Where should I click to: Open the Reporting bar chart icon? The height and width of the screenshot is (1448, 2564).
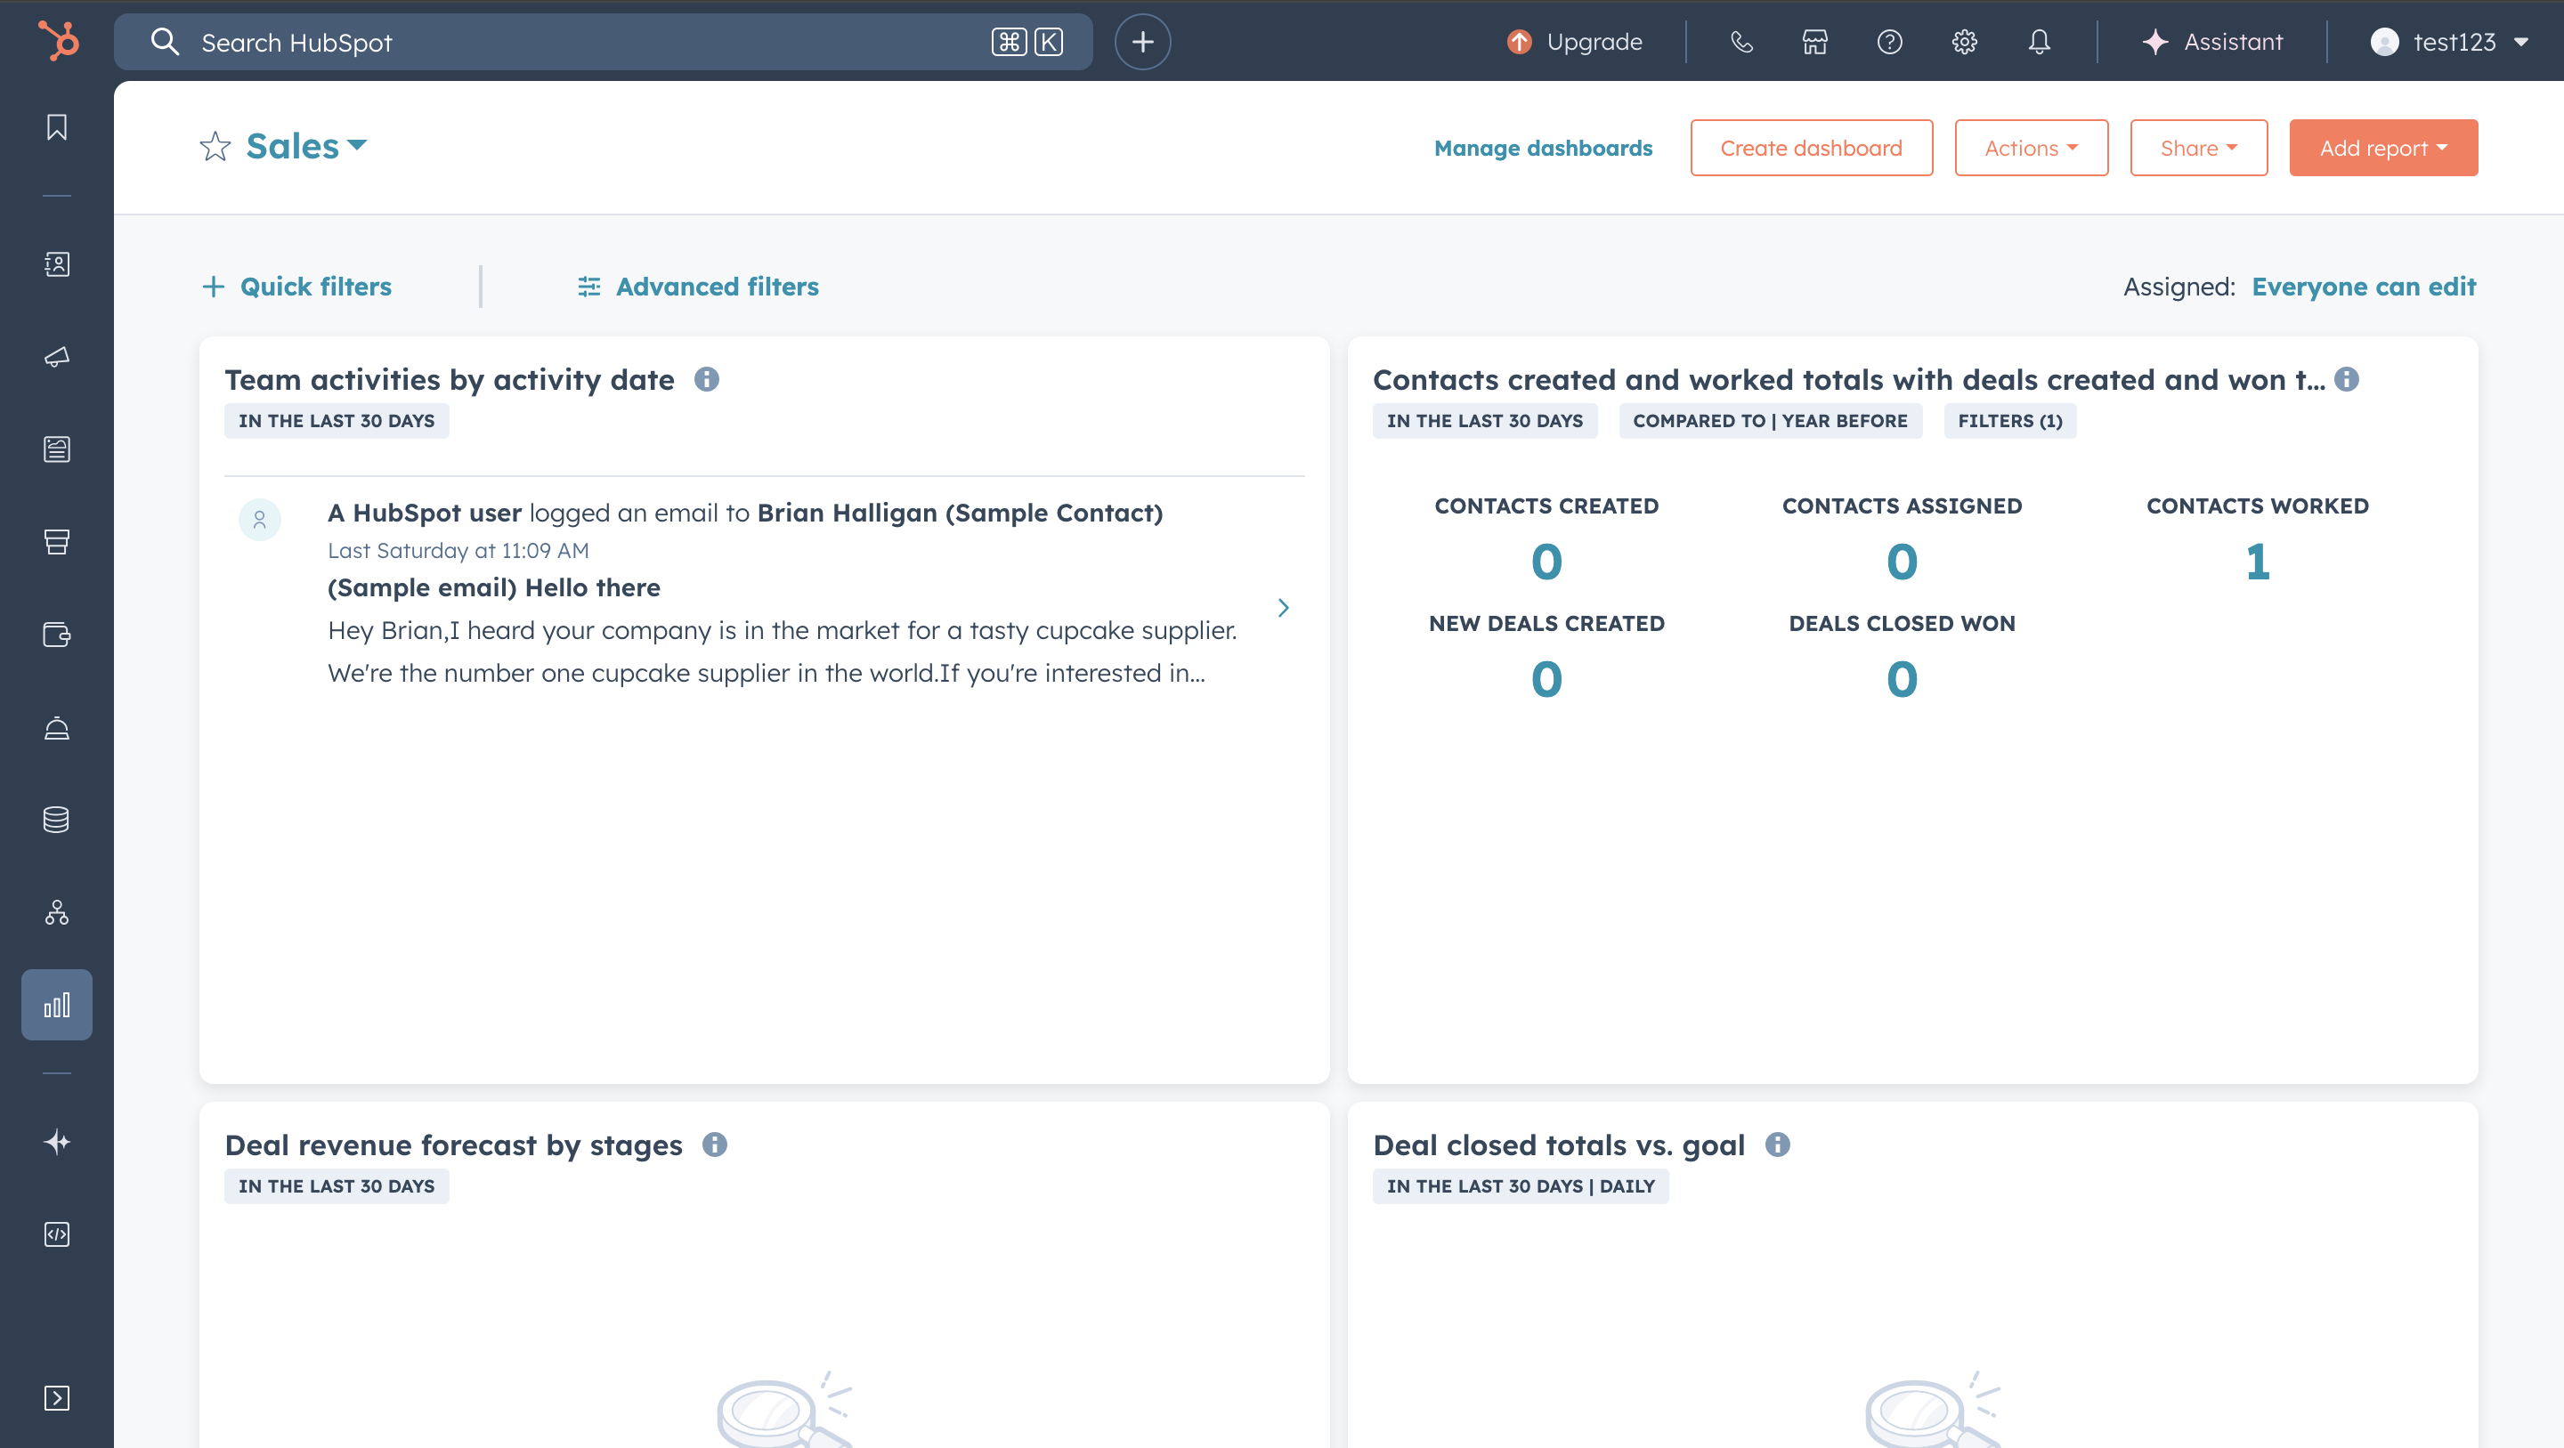click(57, 1004)
